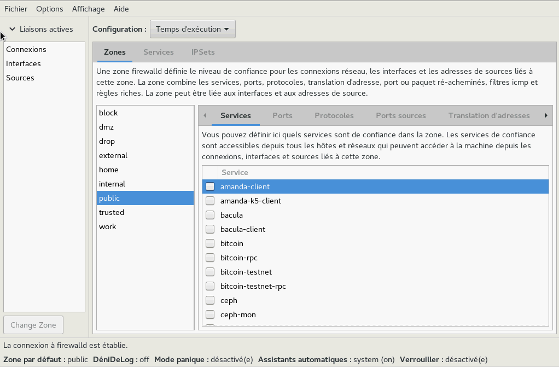The height and width of the screenshot is (367, 559).
Task: Open the Affichage menu
Action: 88,9
